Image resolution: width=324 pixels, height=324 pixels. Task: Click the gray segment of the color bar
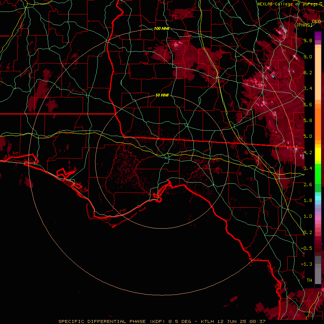click(318, 271)
